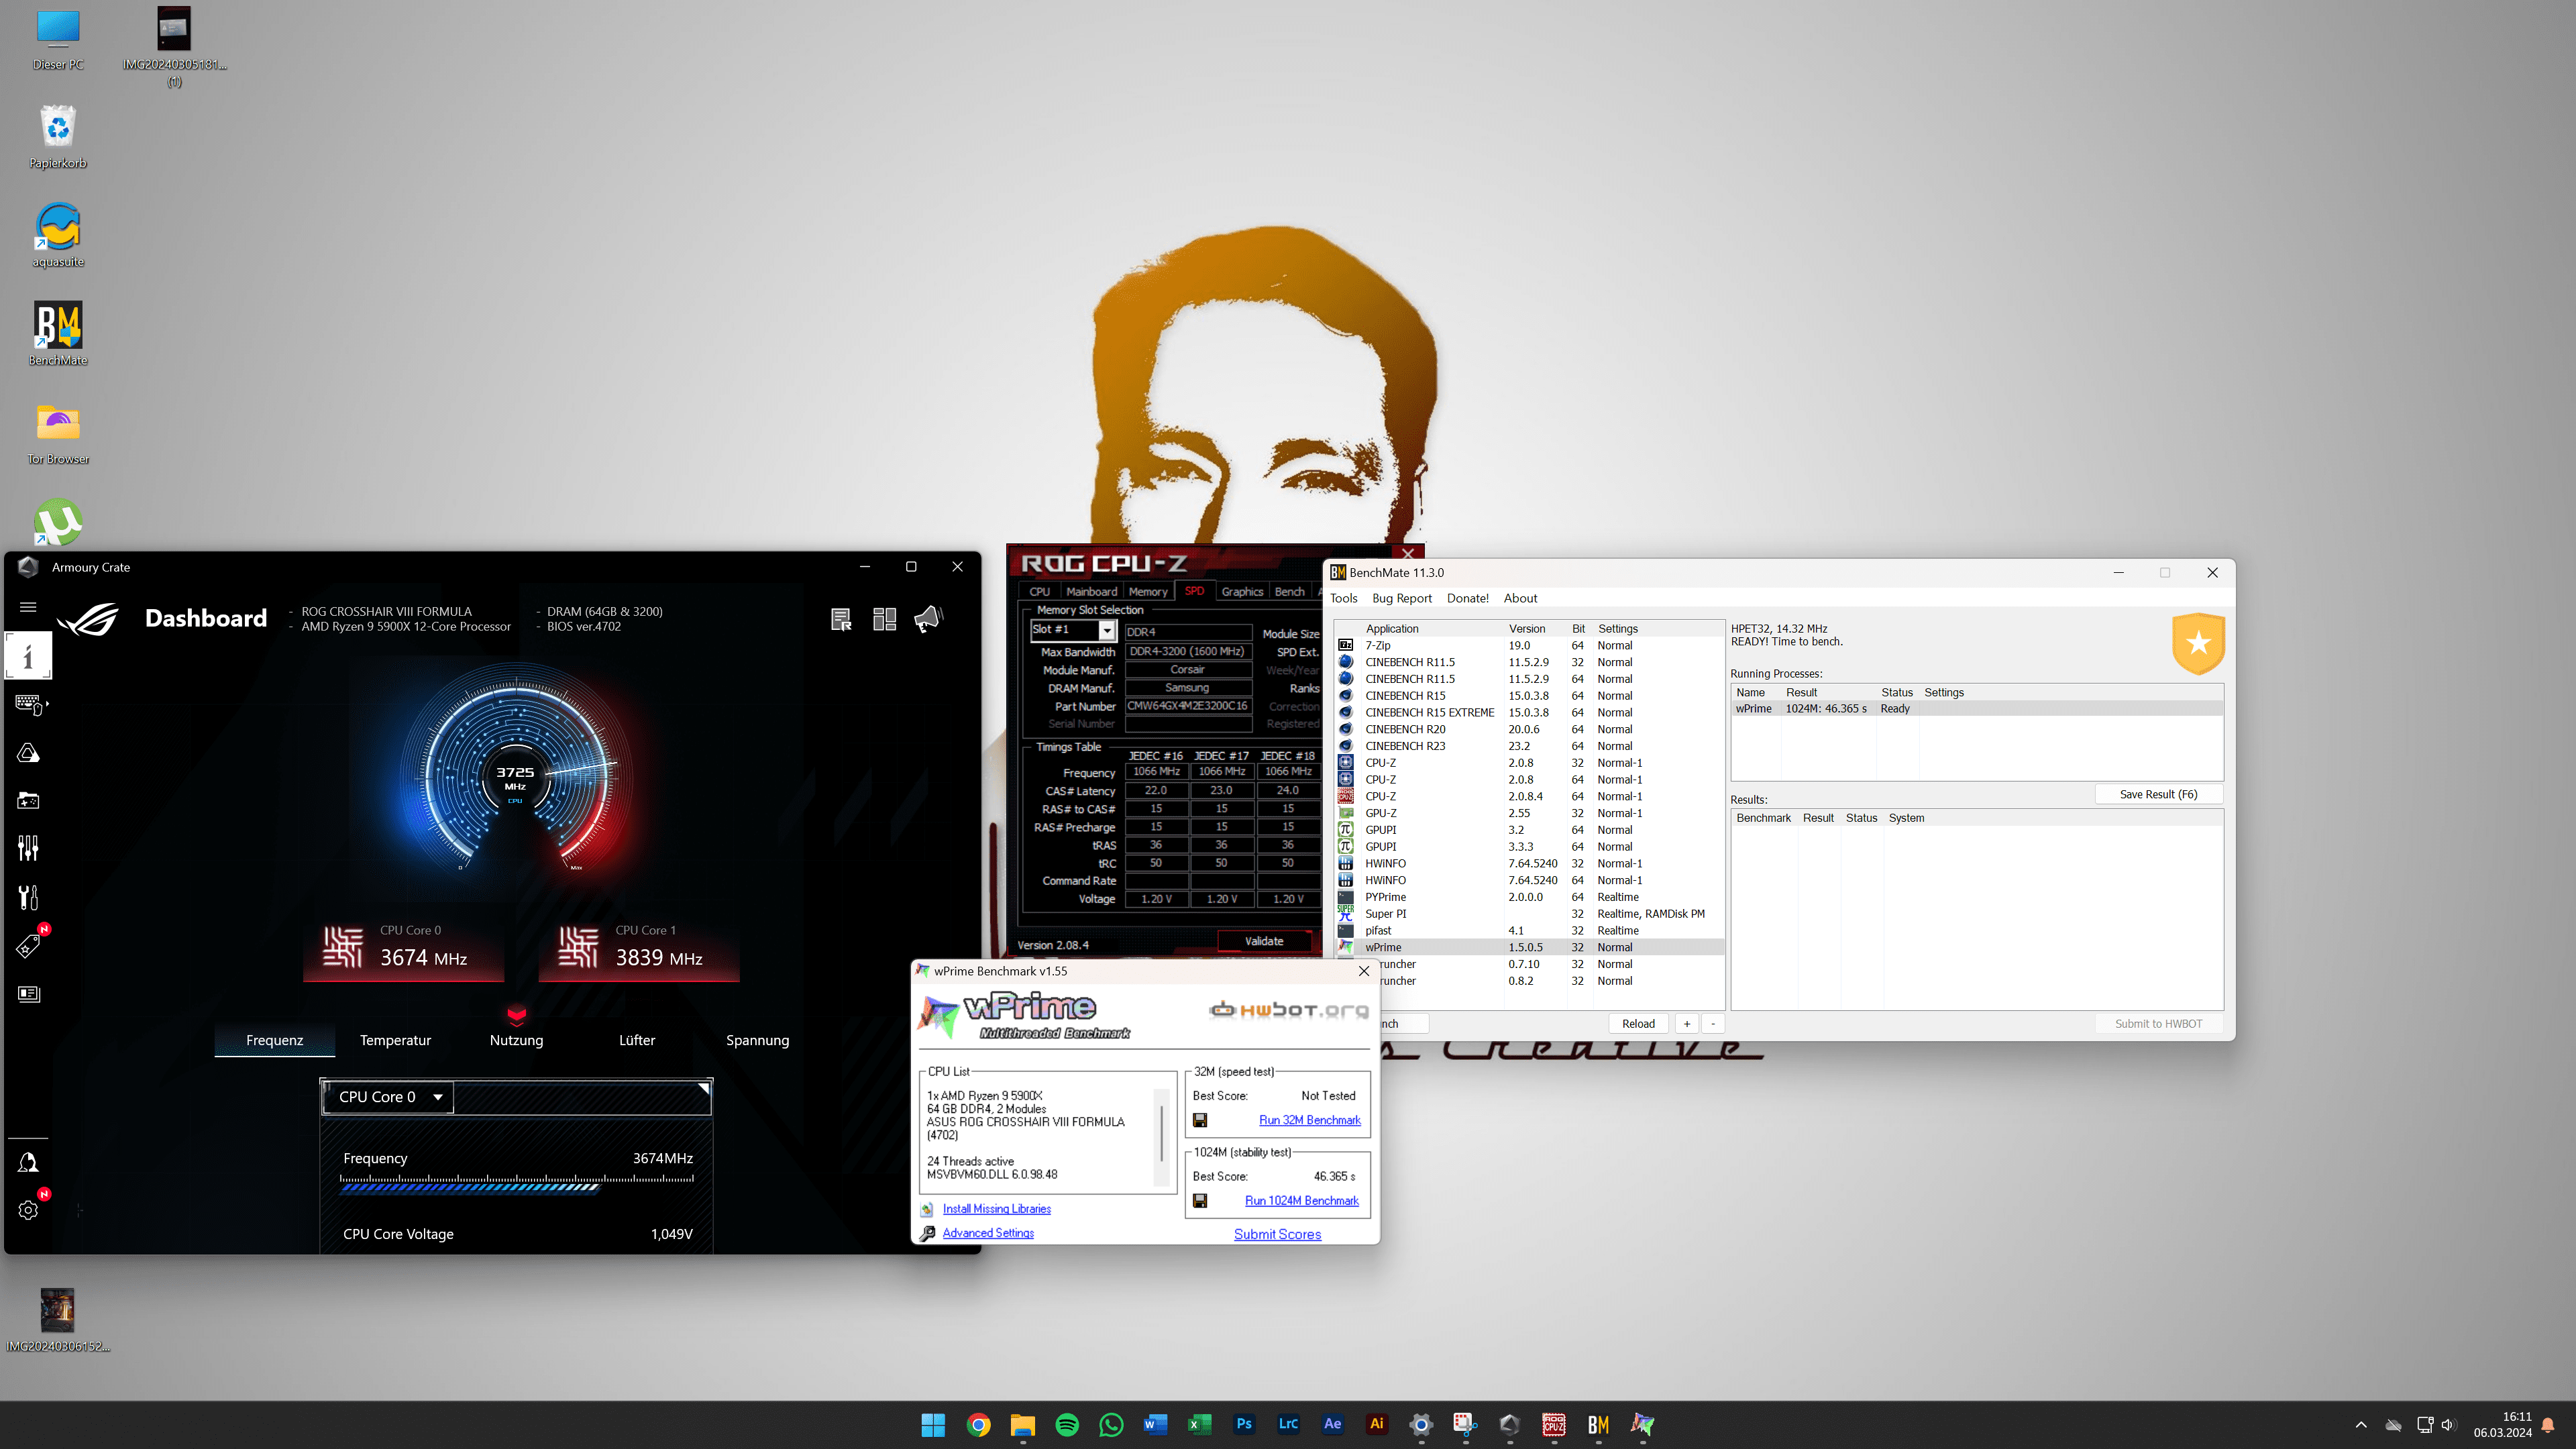
Task: Open Windows Start button
Action: click(933, 1424)
